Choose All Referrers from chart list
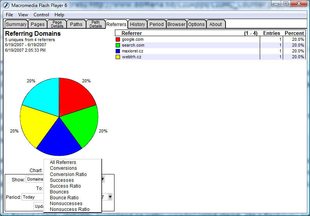This screenshot has height=216, width=310. (x=63, y=162)
